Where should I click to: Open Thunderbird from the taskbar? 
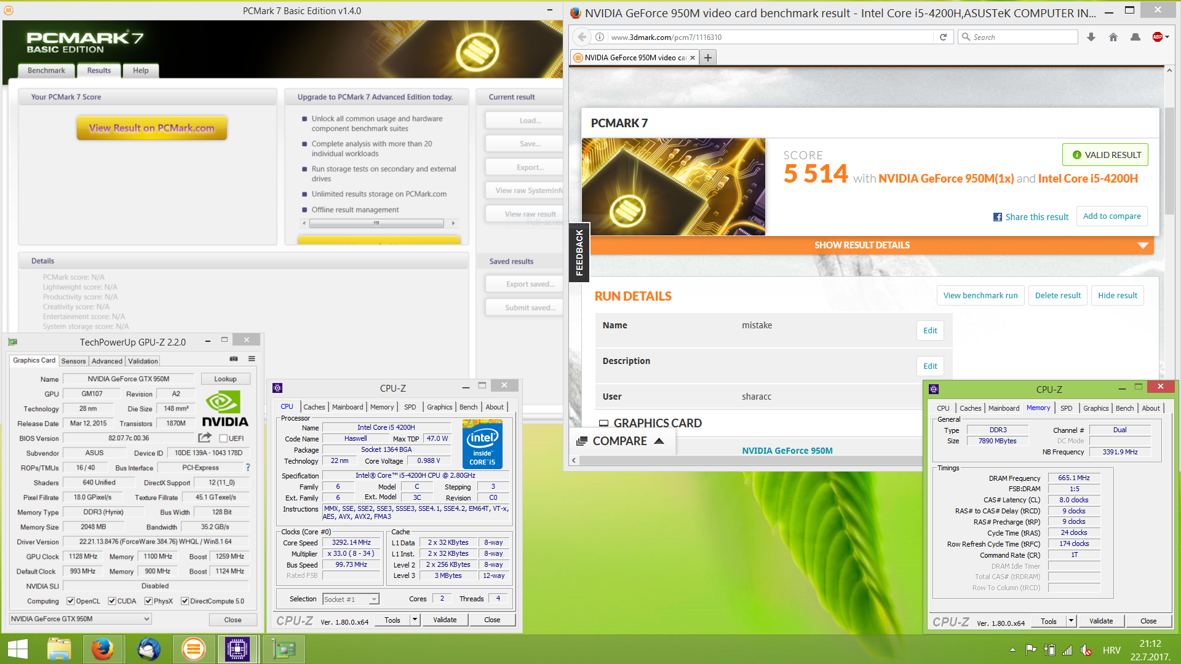[x=148, y=649]
